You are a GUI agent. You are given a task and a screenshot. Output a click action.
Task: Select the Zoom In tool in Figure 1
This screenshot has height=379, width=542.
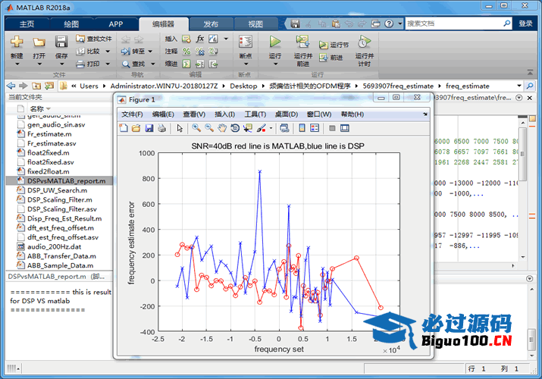[196, 128]
